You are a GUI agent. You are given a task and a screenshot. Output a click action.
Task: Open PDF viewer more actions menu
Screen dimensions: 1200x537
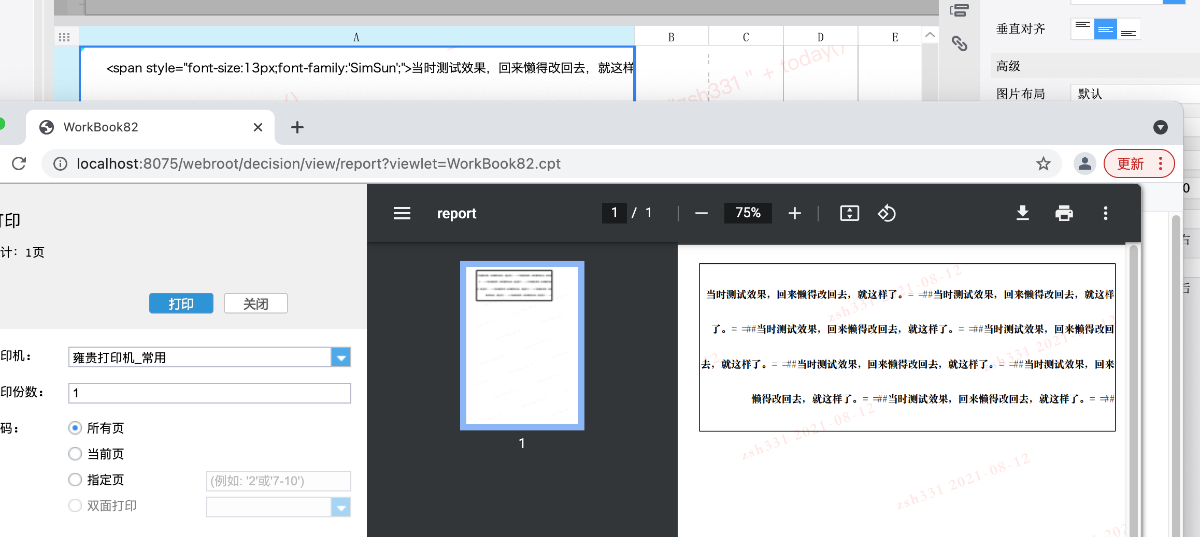point(1105,213)
